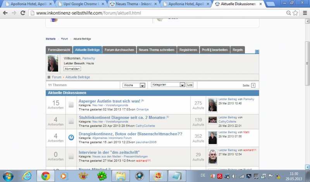Click question mark icon for Dranginkontinenz topic
Screen dimensions: 310x182
pyautogui.click(x=71, y=137)
